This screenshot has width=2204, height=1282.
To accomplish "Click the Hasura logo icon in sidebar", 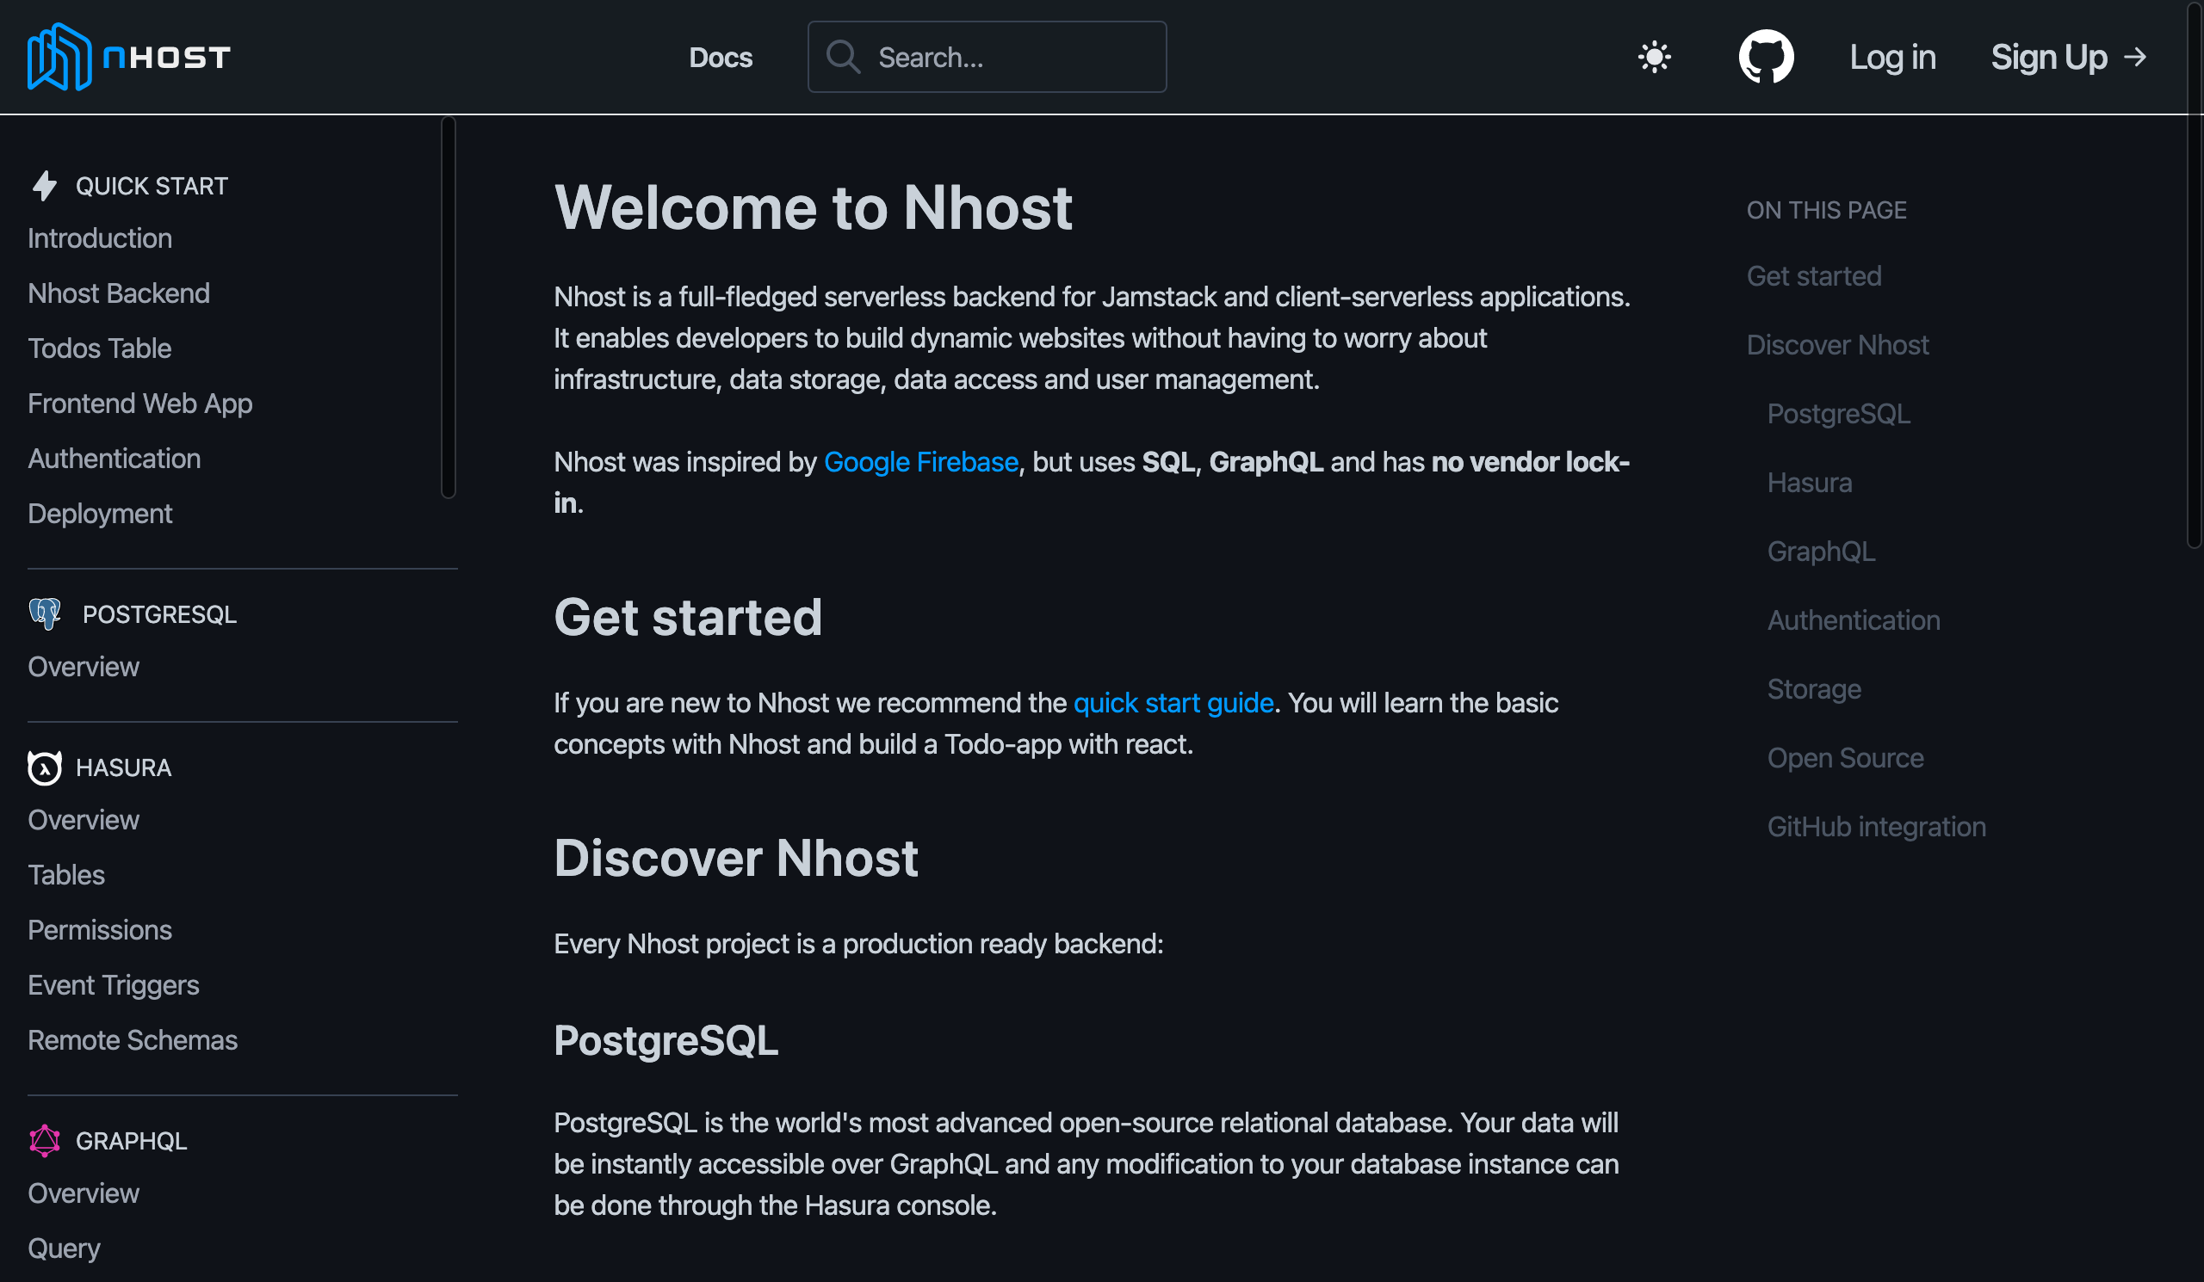I will (x=45, y=768).
